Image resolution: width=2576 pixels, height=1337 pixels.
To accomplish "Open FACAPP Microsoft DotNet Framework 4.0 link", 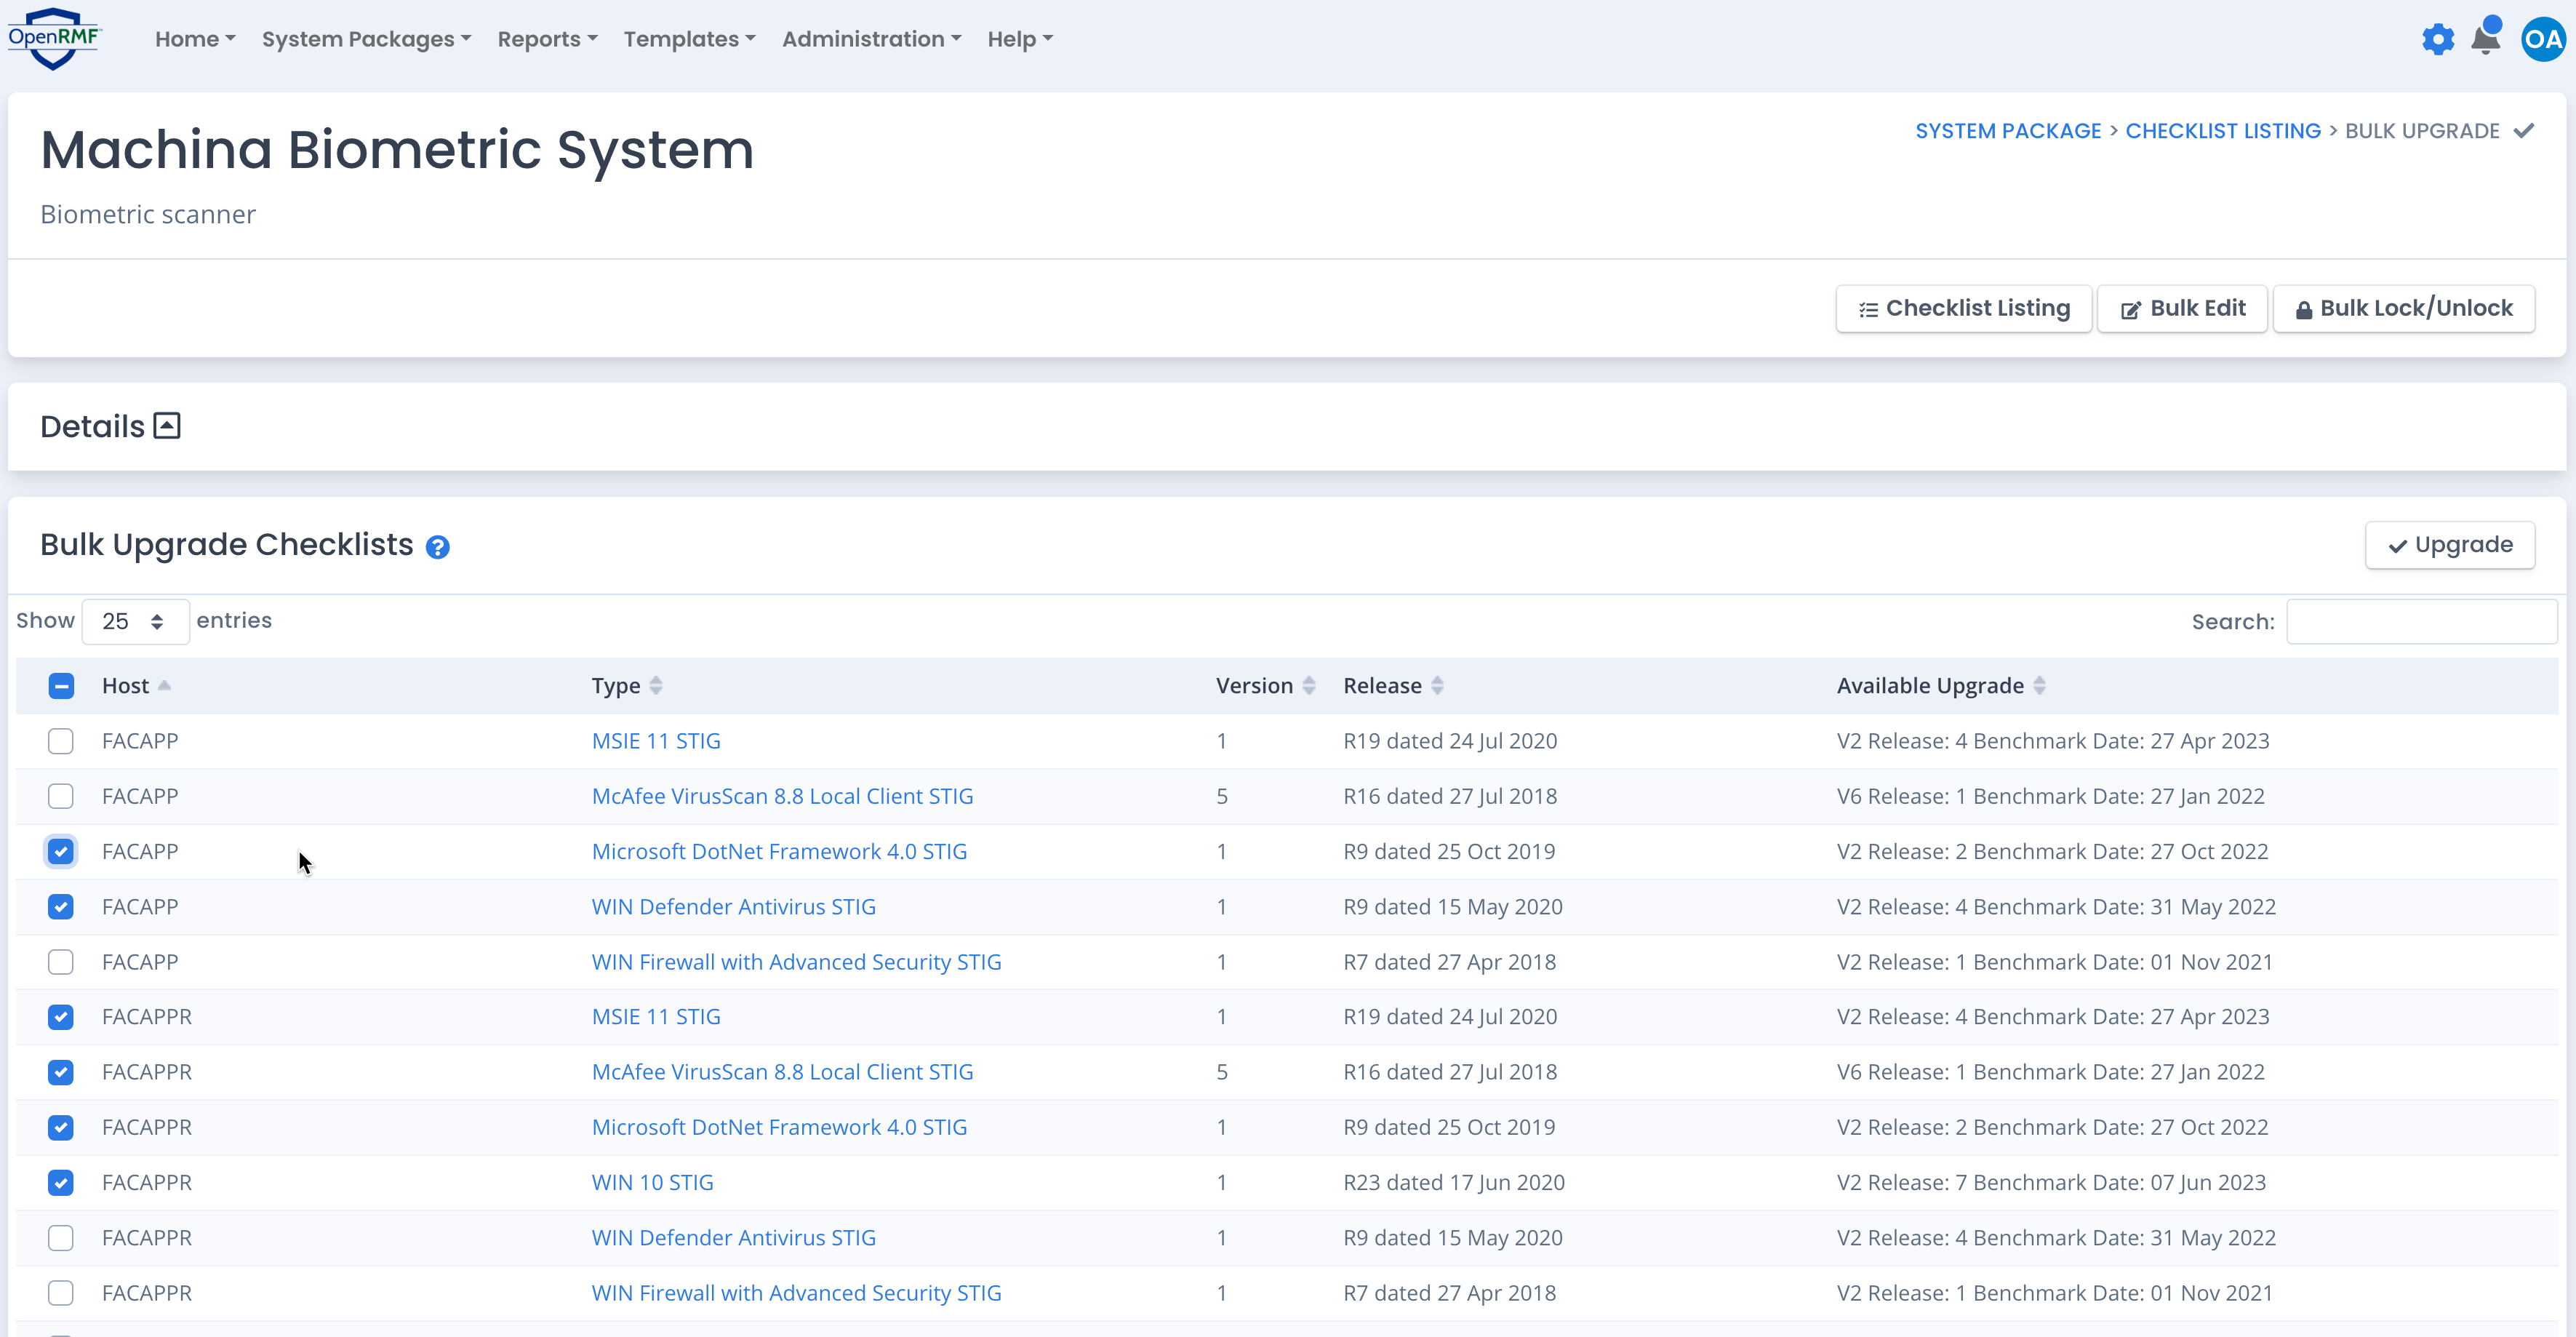I will (x=779, y=851).
